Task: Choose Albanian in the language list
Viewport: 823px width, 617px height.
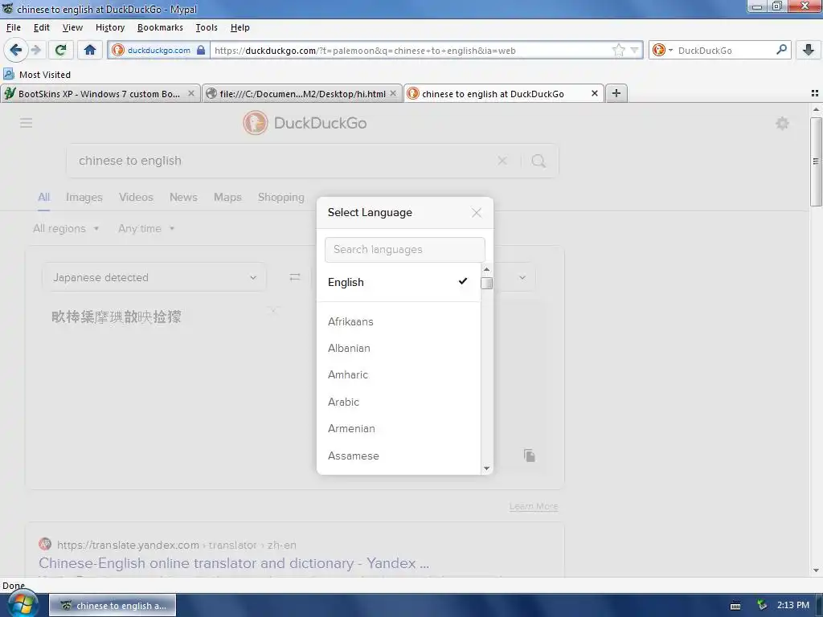Action: point(399,349)
